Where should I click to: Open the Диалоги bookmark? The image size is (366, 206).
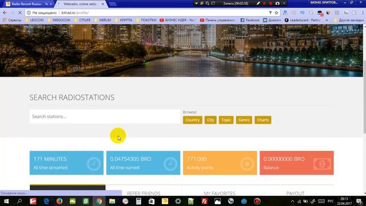272,20
